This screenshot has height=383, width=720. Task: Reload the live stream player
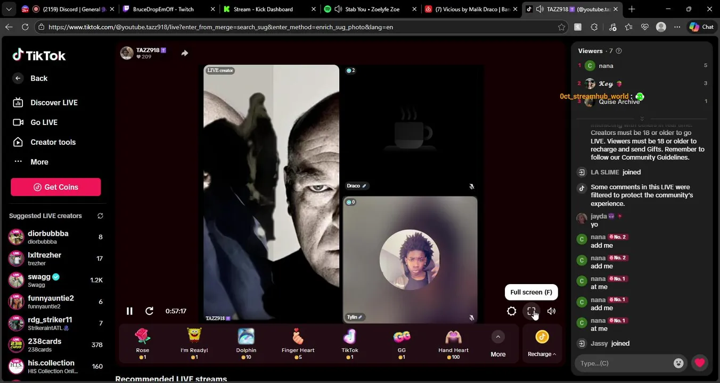[x=150, y=311]
